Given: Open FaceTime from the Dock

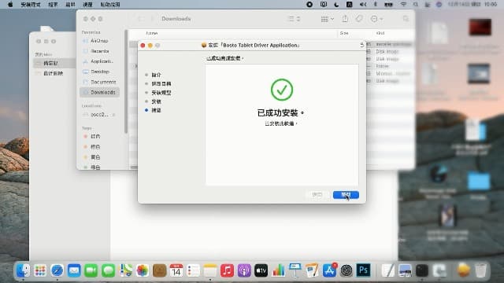Looking at the screenshot, I should click(x=91, y=270).
